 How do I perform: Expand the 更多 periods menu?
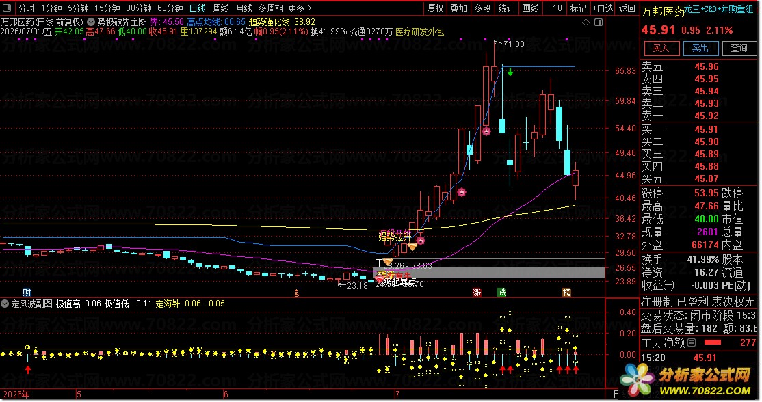[300, 8]
